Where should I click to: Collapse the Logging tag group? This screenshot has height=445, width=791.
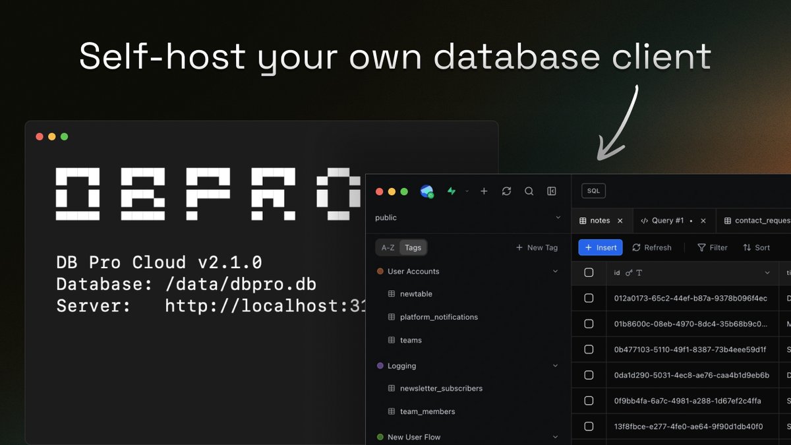555,365
